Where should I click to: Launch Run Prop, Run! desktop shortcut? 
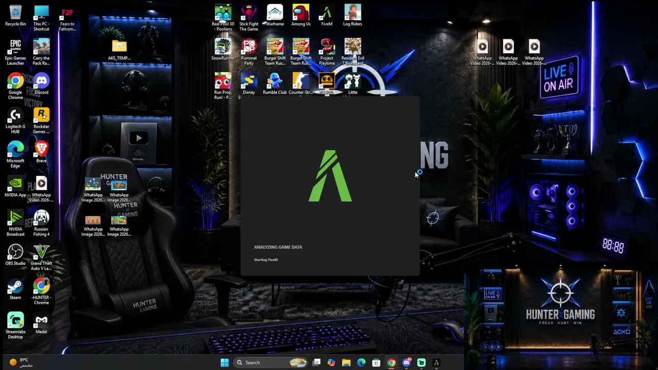pos(223,86)
